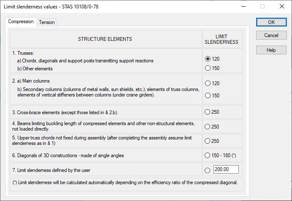The width and height of the screenshot is (292, 201).
Task: Open Help for limit slenderness
Action: (271, 50)
